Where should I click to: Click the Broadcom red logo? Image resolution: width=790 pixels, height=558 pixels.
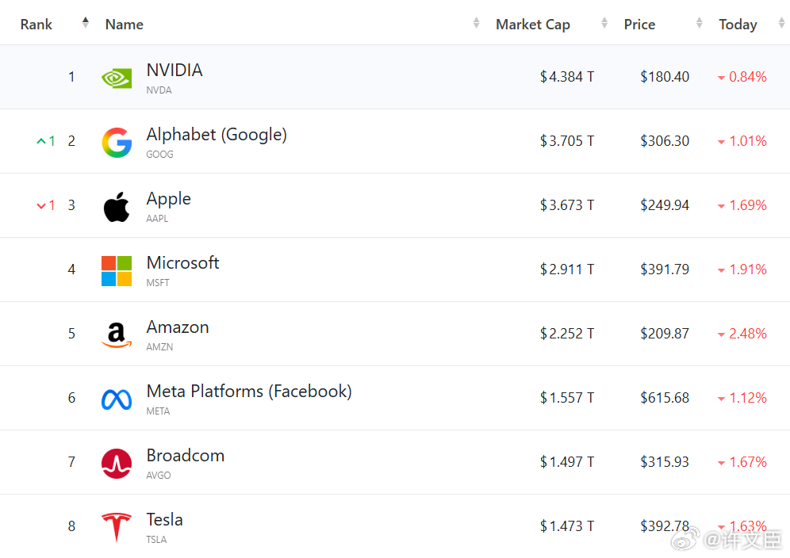(x=117, y=464)
